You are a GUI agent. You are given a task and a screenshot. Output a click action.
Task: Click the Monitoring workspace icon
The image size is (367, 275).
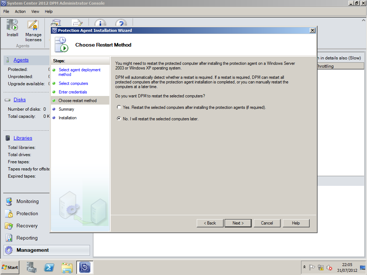(9, 201)
